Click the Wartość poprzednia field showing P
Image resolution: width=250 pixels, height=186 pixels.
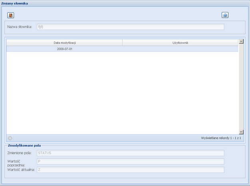tap(130, 161)
